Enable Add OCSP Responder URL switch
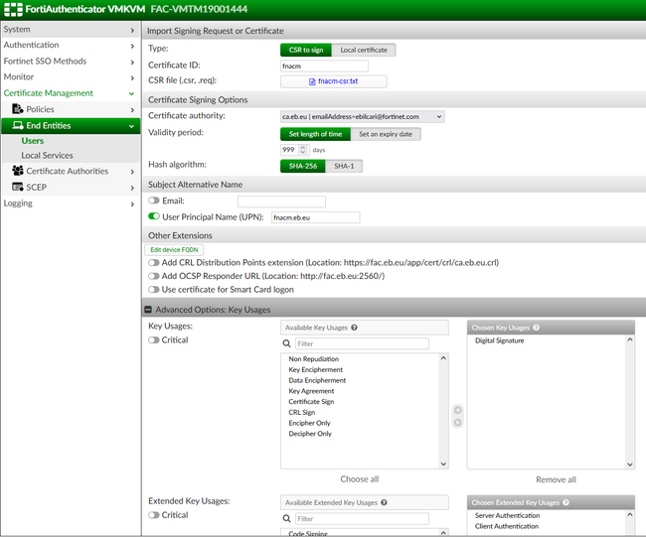 (x=154, y=276)
